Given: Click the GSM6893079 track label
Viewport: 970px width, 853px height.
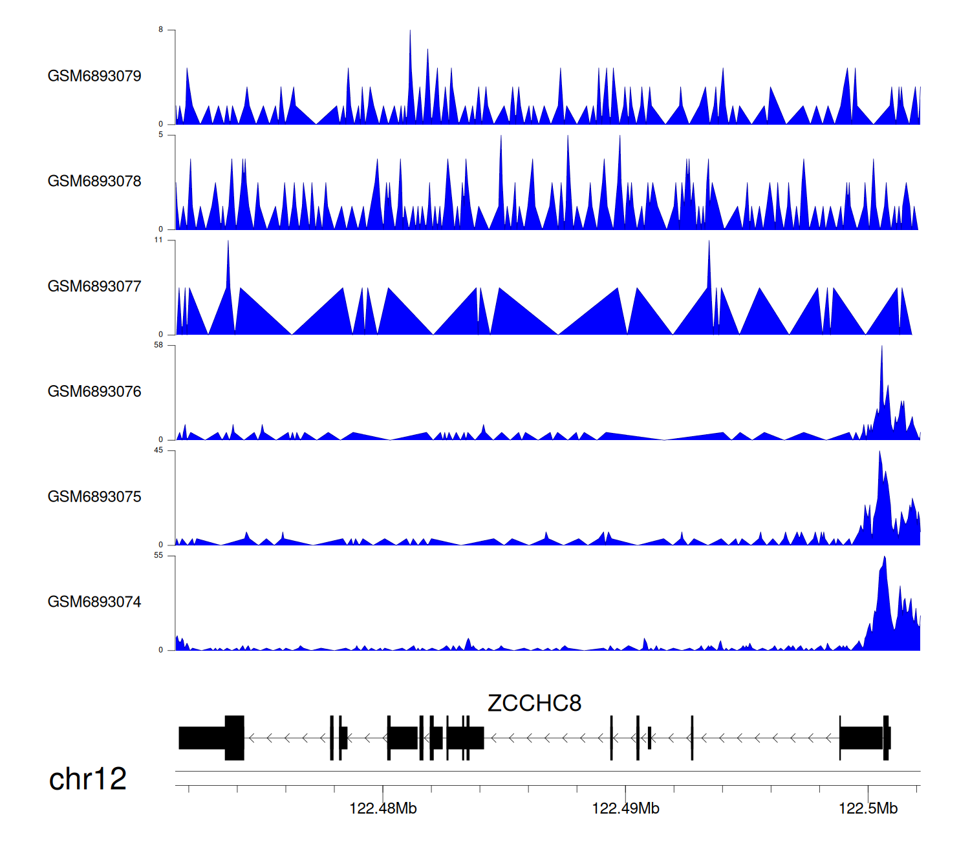Looking at the screenshot, I should click(x=94, y=76).
